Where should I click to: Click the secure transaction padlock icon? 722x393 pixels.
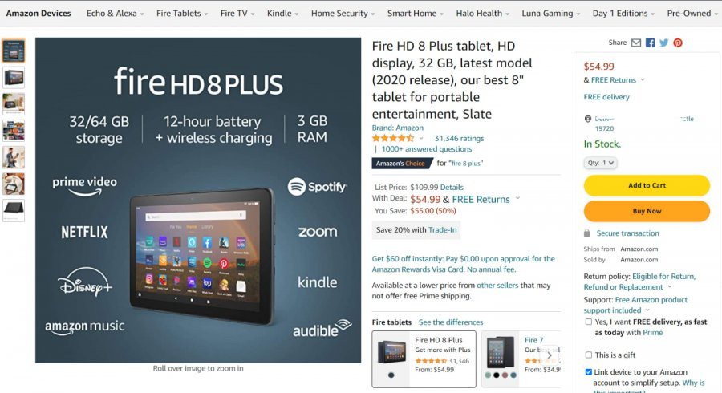tap(587, 233)
